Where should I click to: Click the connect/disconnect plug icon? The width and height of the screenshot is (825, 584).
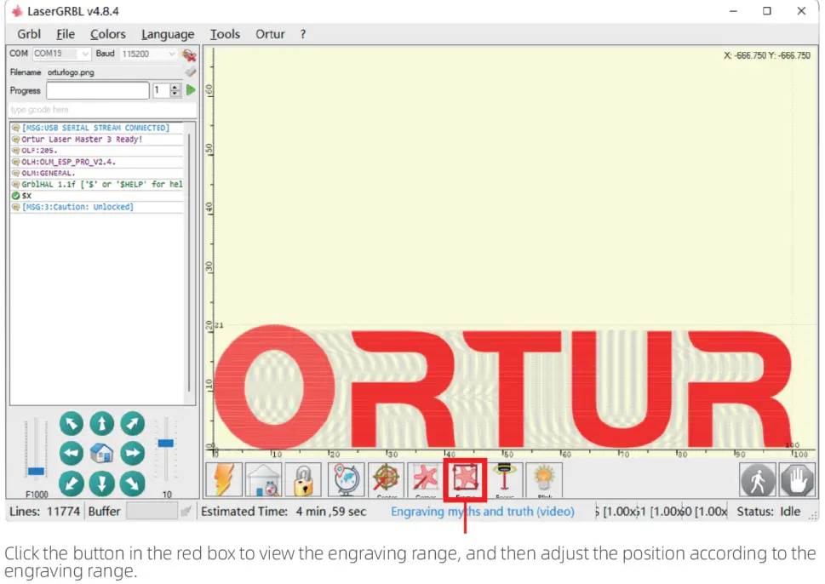pyautogui.click(x=190, y=54)
